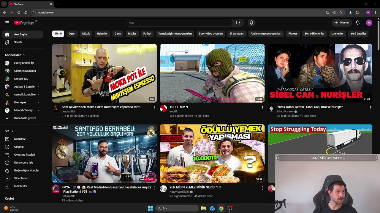Open İndirilenler downloads

[23, 186]
